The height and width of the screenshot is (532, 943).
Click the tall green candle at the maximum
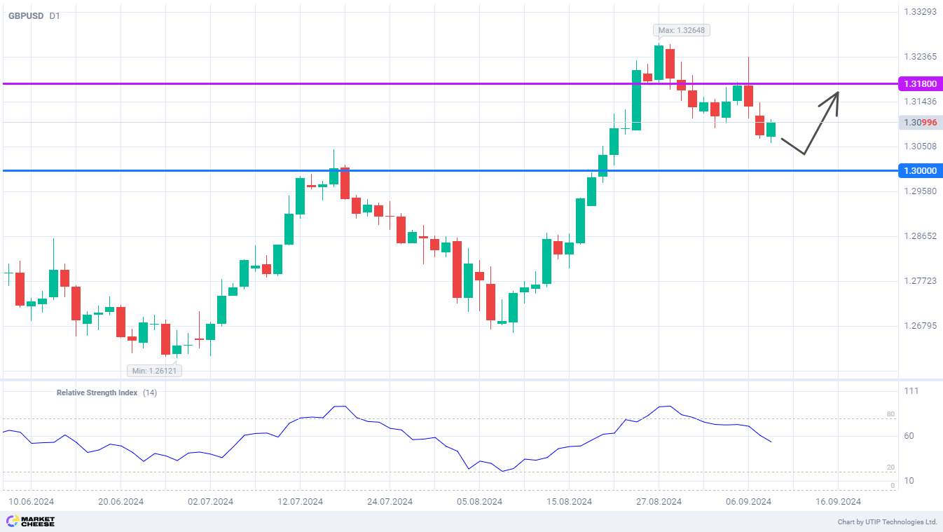pos(659,63)
